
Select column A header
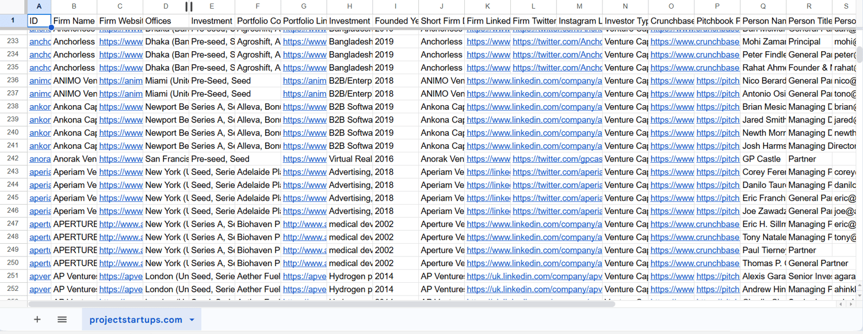click(x=39, y=6)
